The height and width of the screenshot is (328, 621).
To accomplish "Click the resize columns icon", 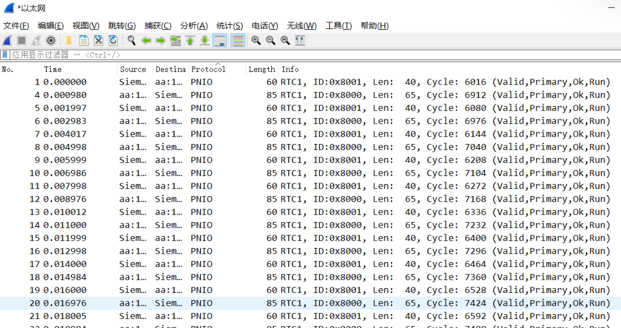I will 300,41.
